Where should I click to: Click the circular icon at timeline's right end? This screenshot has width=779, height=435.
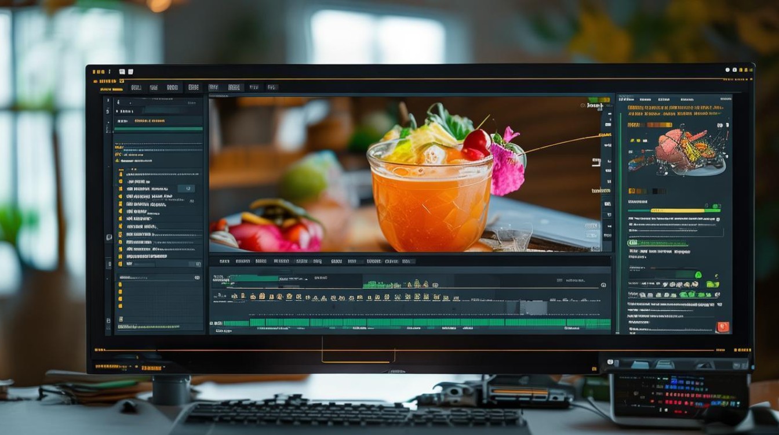603,285
